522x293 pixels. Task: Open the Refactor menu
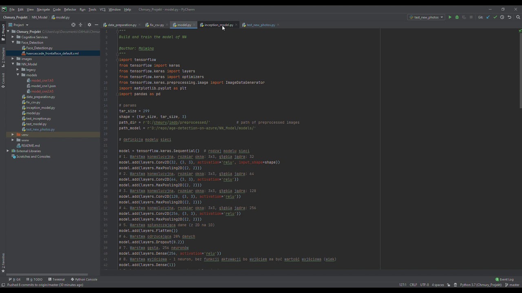(x=70, y=9)
